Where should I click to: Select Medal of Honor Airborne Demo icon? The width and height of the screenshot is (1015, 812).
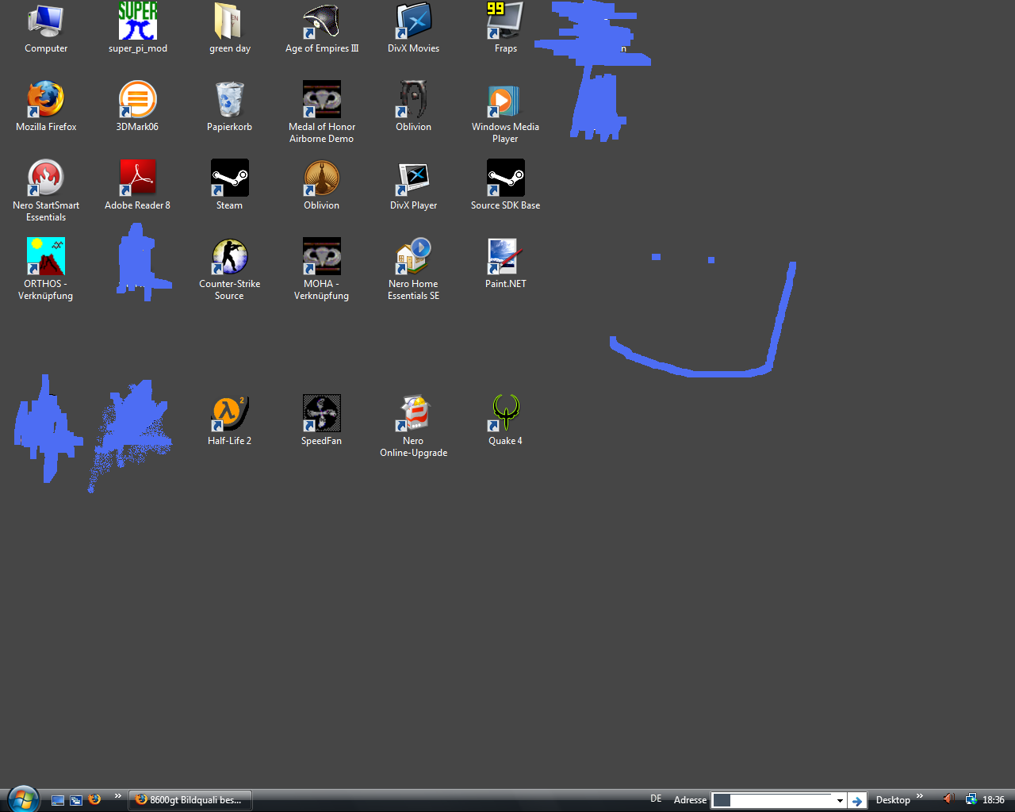click(322, 112)
